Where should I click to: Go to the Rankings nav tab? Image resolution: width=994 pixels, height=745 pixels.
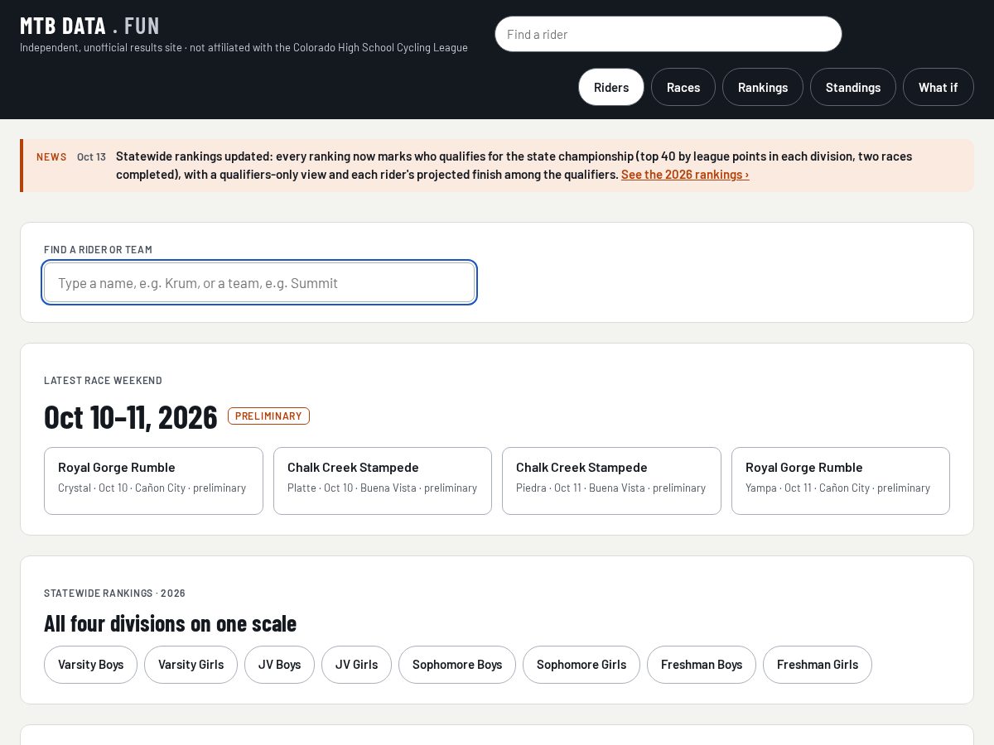click(763, 87)
